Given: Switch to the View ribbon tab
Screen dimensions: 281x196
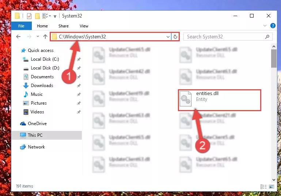Looking at the screenshot, I should [x=84, y=26].
